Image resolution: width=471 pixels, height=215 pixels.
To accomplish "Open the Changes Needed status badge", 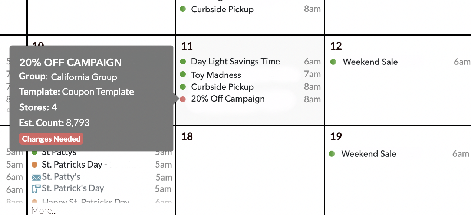I will (51, 139).
